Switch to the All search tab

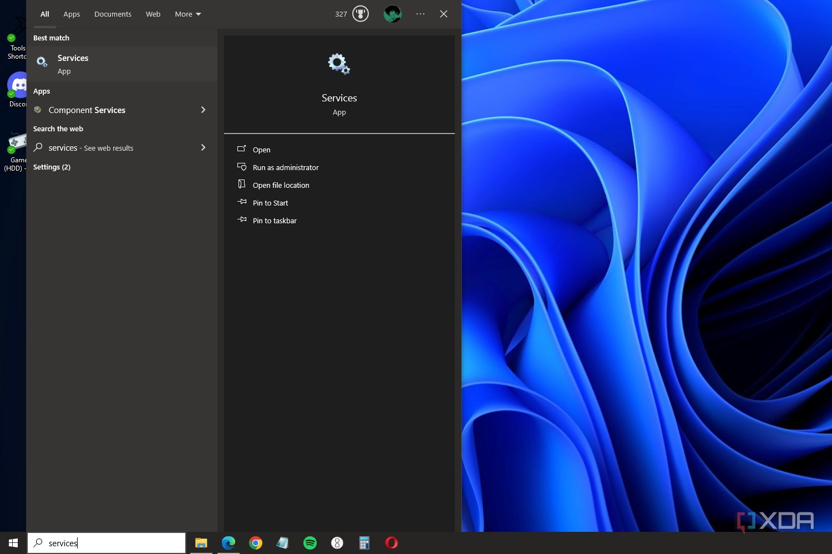pos(45,14)
